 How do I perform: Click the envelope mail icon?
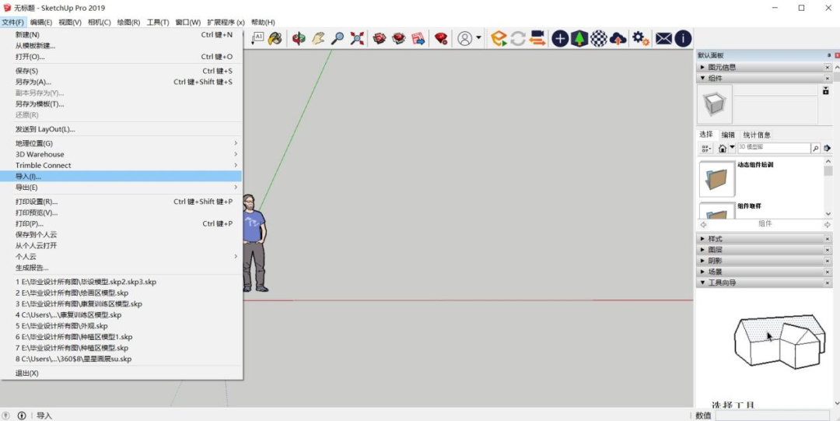click(663, 38)
